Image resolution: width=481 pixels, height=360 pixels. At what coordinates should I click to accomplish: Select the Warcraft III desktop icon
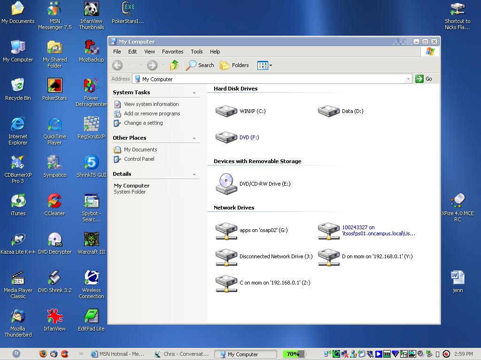[x=92, y=243]
